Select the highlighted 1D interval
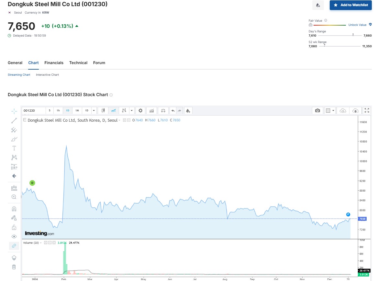The height and width of the screenshot is (281, 376). (67, 111)
